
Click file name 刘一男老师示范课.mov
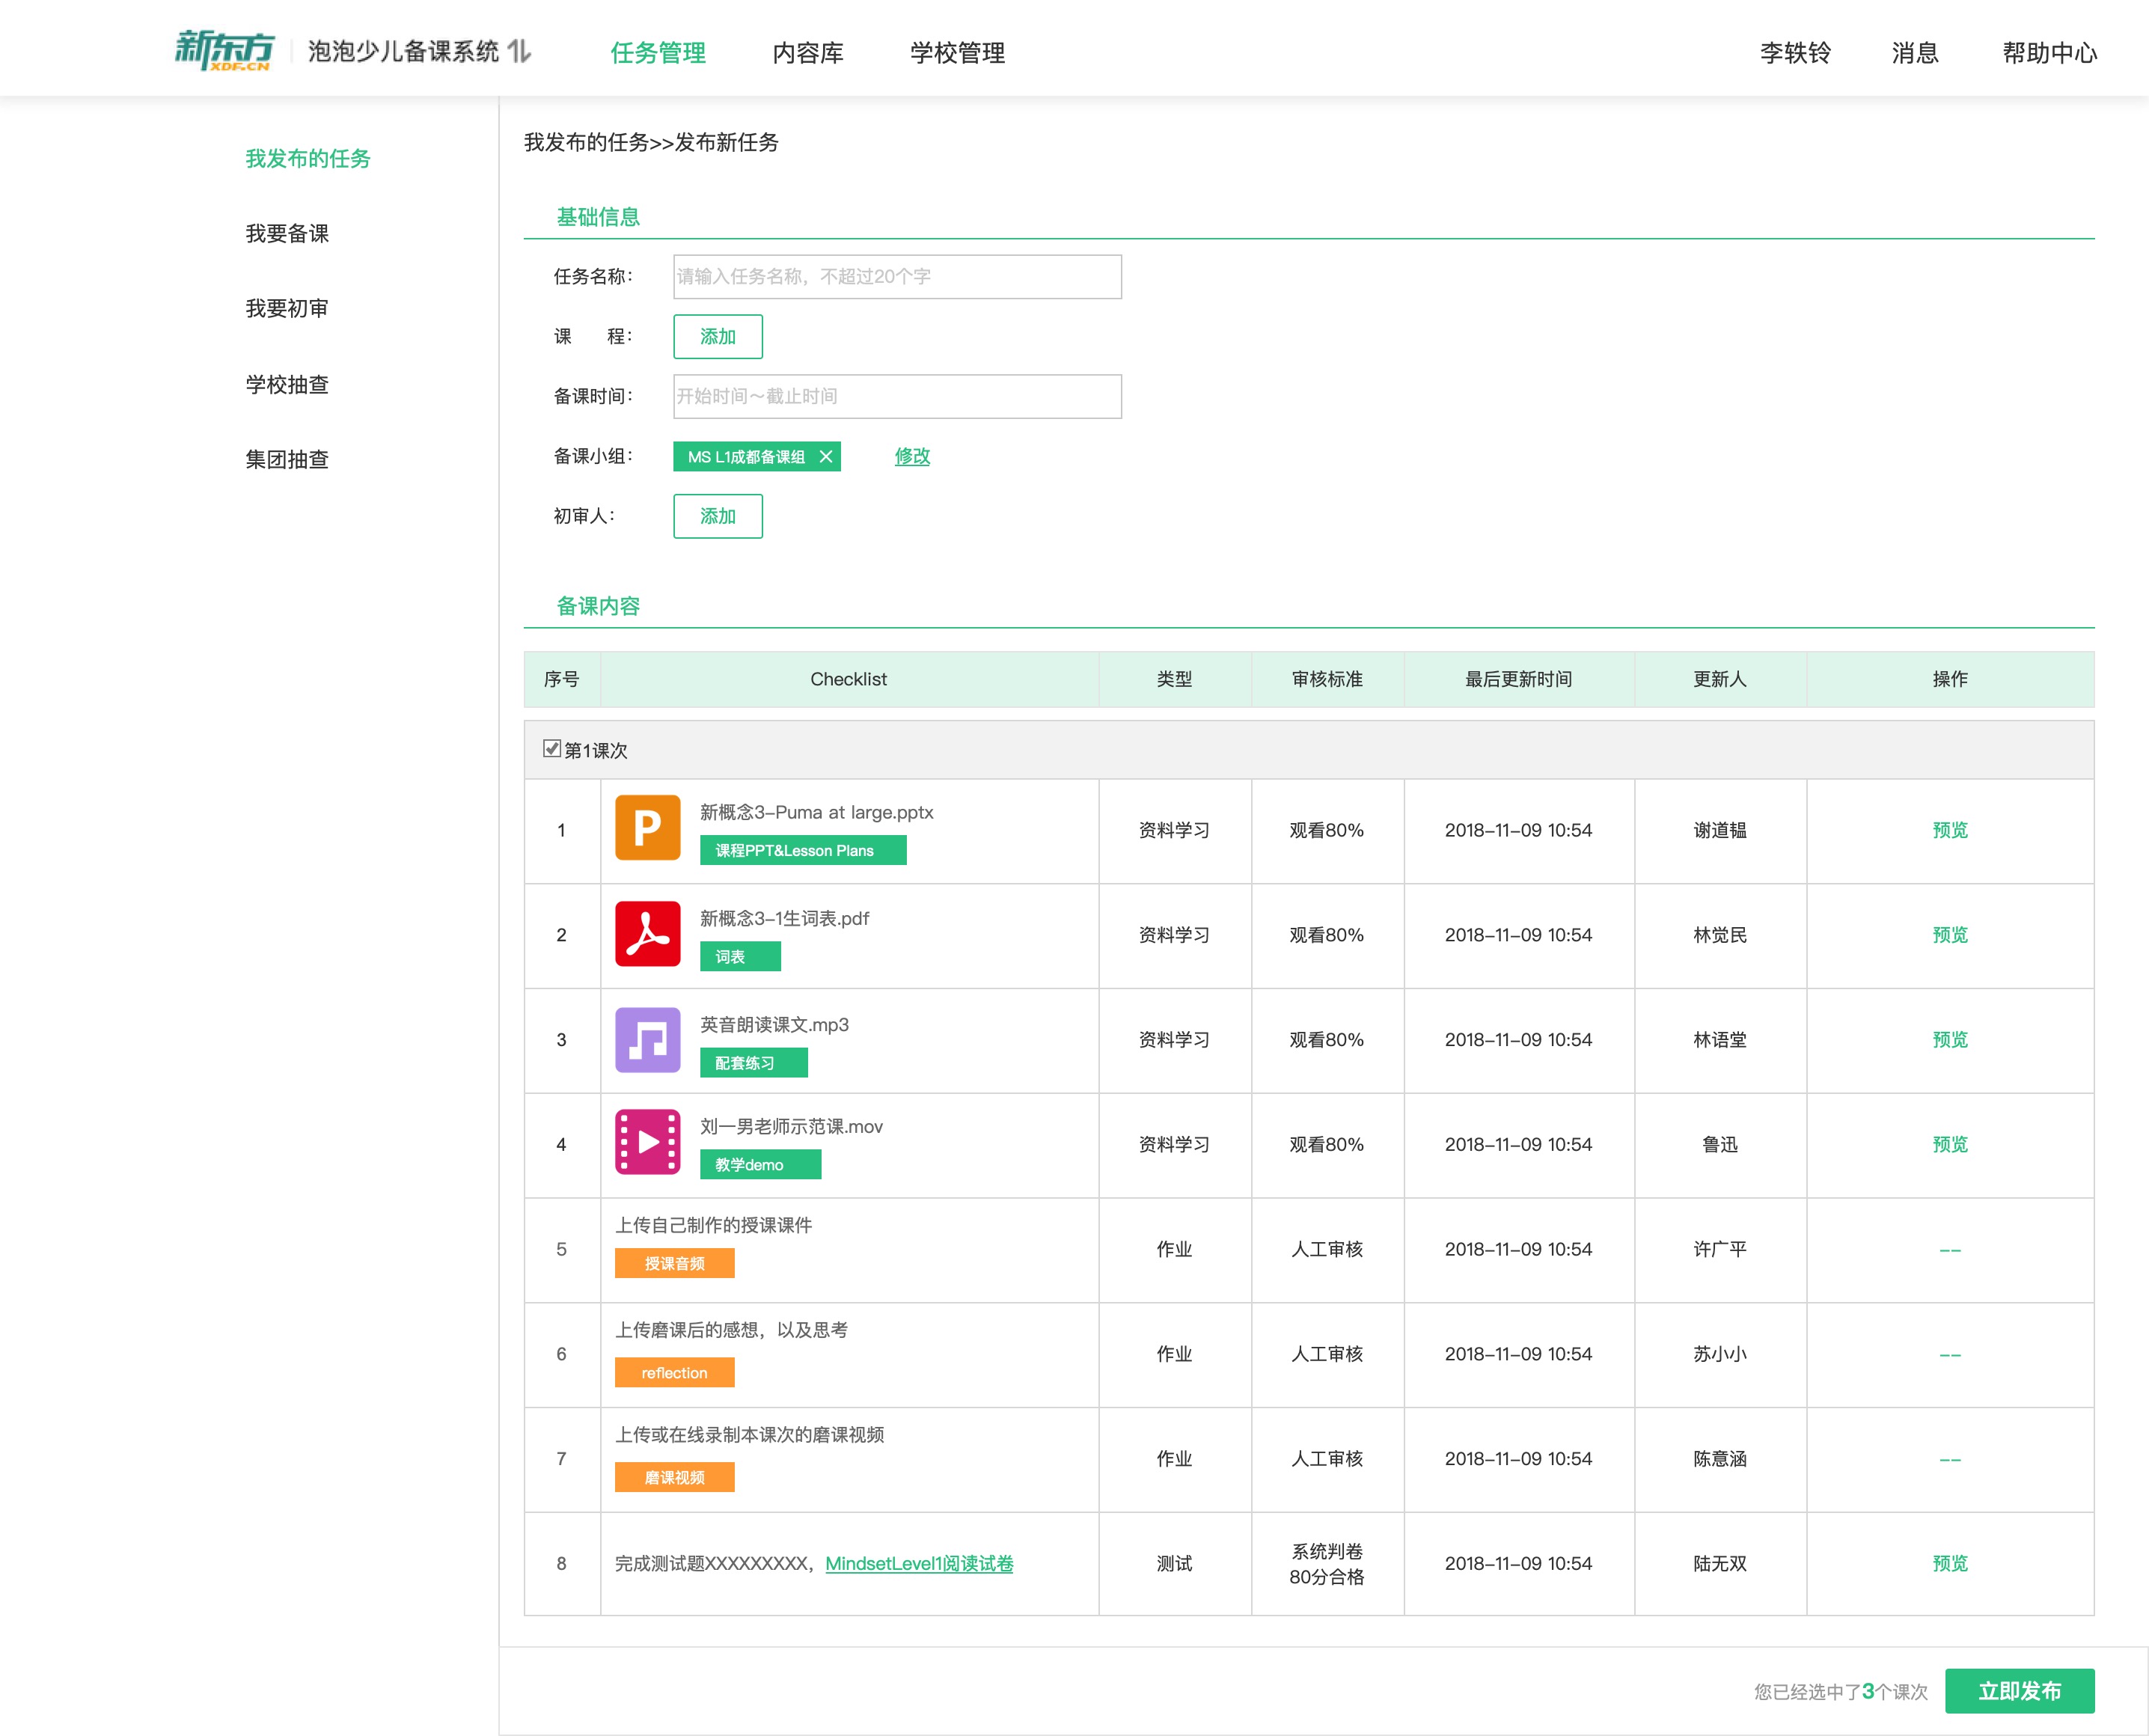791,1126
